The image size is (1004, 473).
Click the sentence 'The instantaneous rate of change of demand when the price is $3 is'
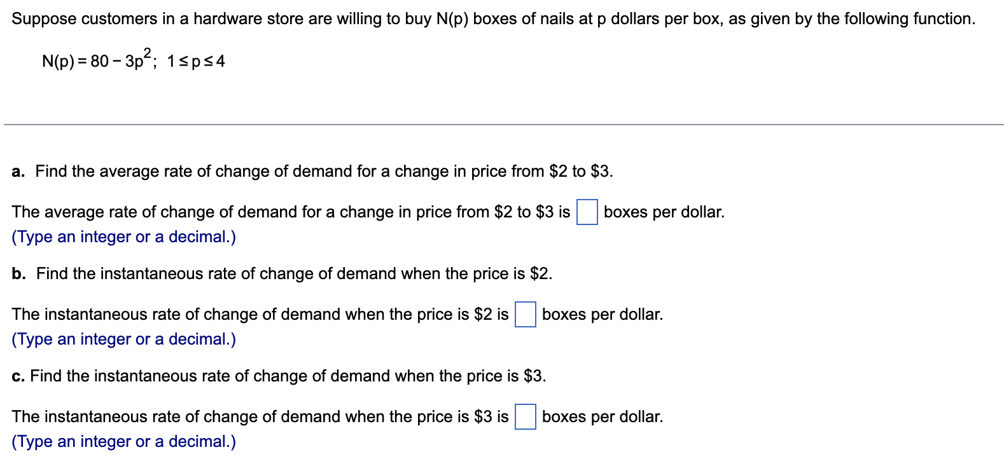tap(260, 417)
